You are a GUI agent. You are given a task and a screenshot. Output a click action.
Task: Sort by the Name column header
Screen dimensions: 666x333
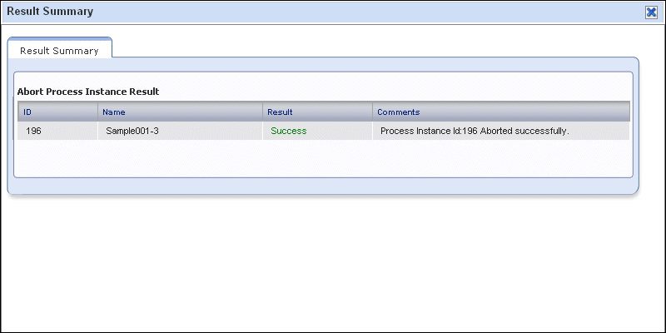coord(180,112)
